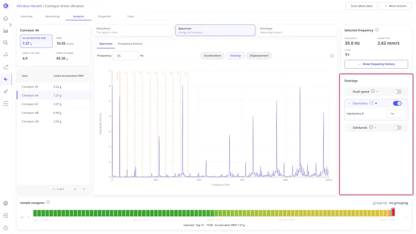The width and height of the screenshot is (416, 234).
Task: Select the Acceleration unit pill
Action: coord(212,56)
